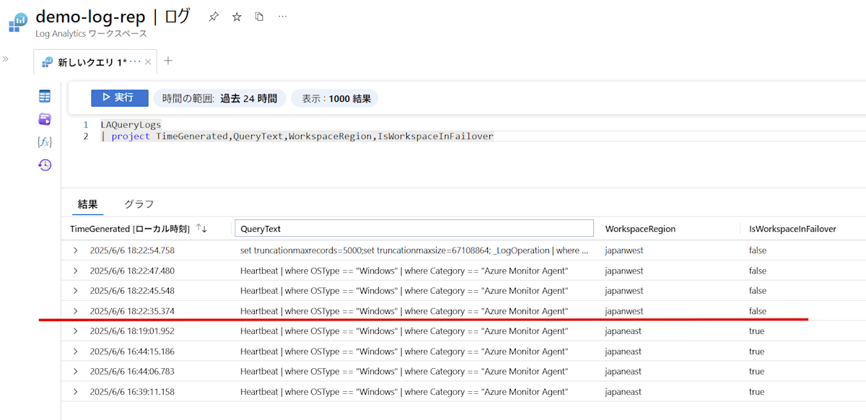Open the saved queries panel icon
Viewport: 866px width, 420px height.
45,119
